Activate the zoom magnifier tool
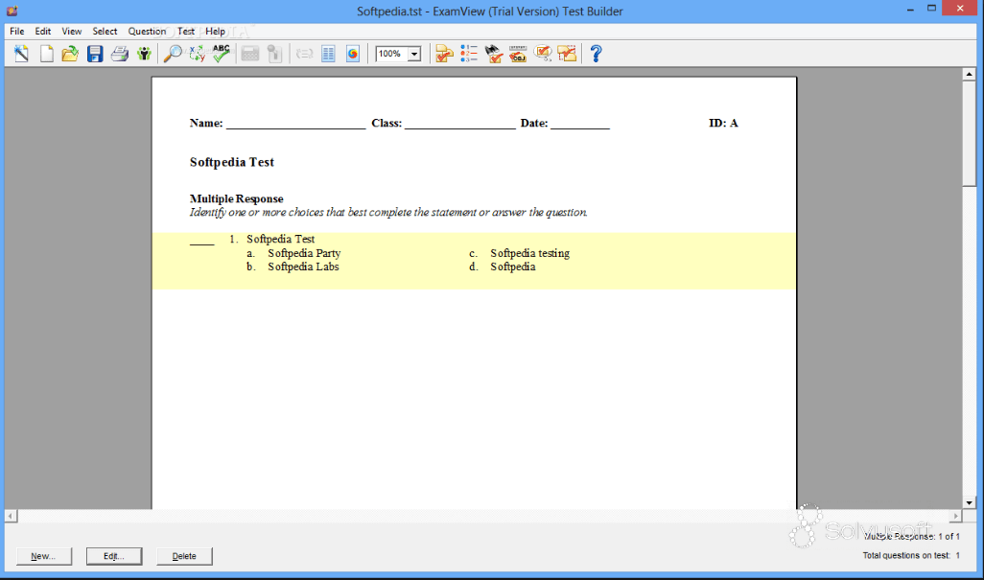Screen dimensions: 984x580 pyautogui.click(x=173, y=53)
